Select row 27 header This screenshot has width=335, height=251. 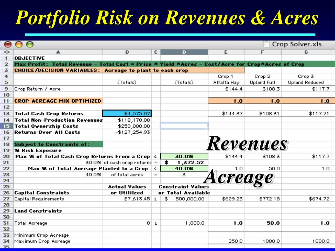7,199
